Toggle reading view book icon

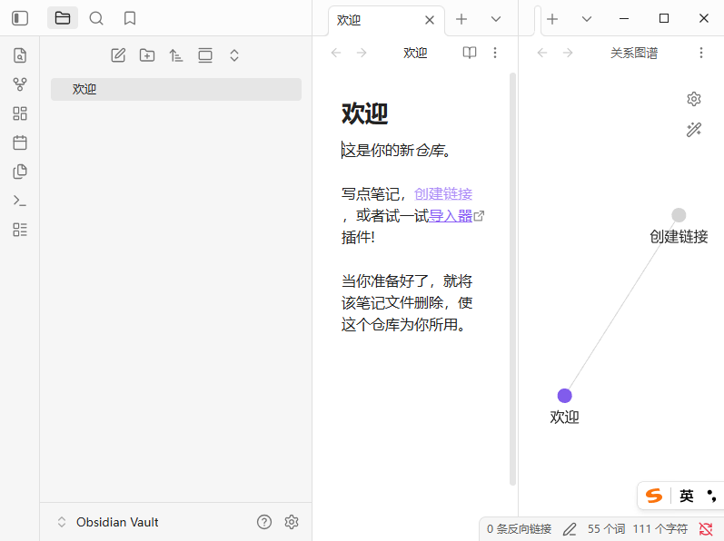(x=470, y=53)
